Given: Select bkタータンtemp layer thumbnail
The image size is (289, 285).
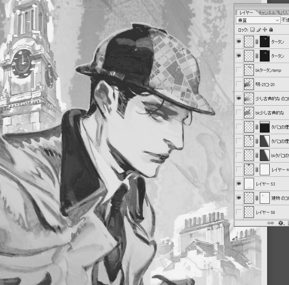Looking at the screenshot, I should (x=249, y=70).
